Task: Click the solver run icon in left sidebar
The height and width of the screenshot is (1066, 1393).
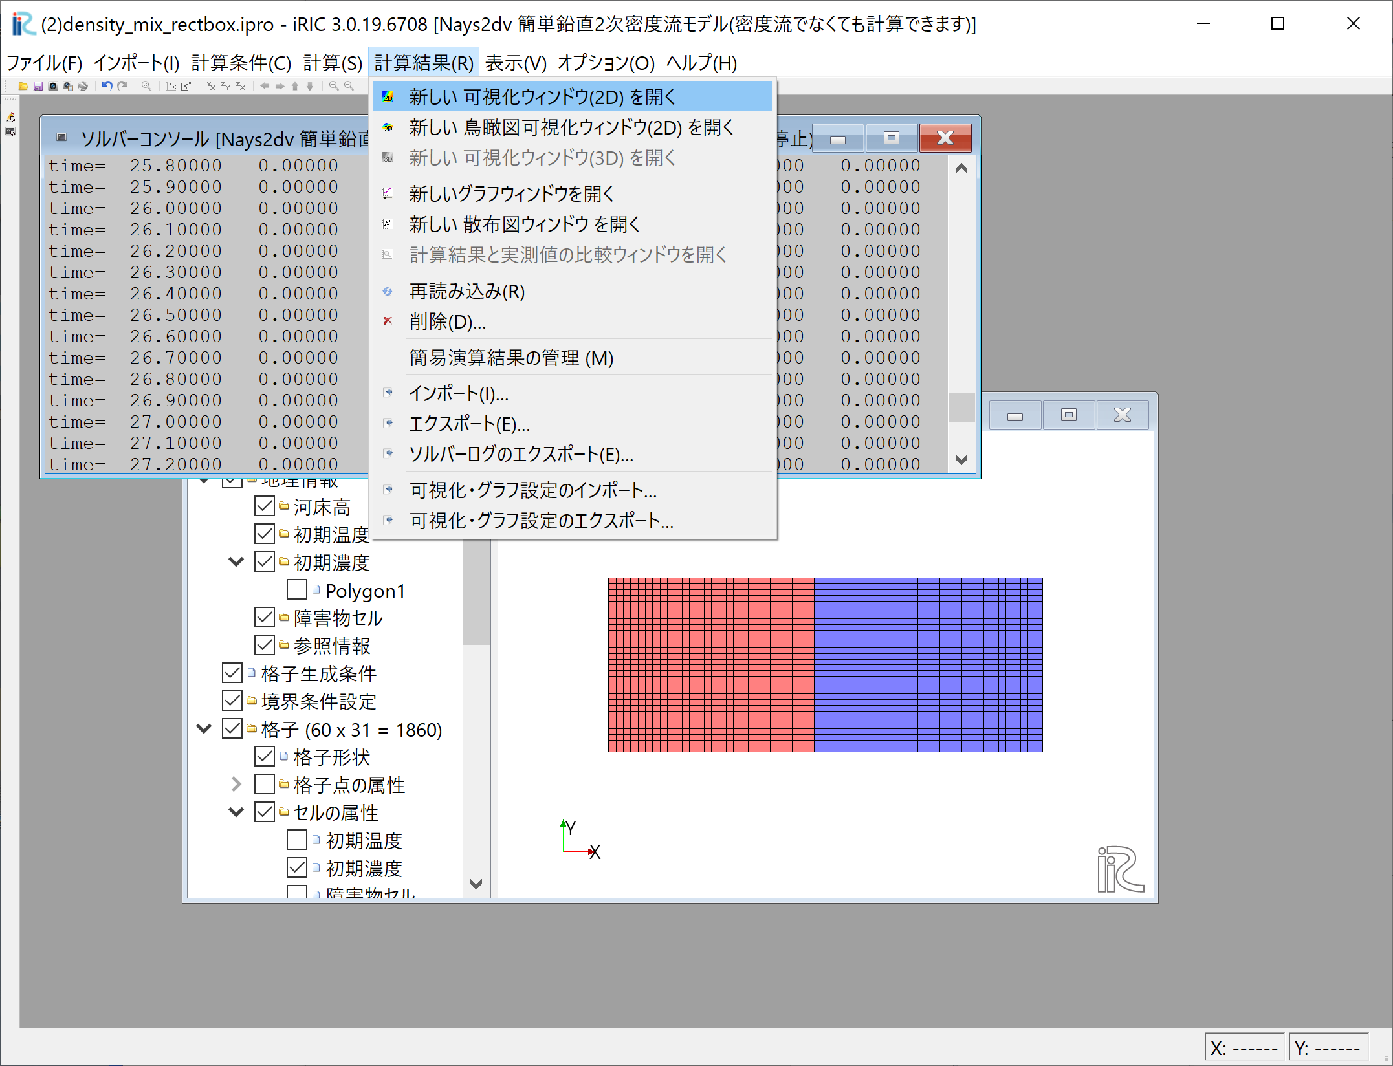Action: click(11, 117)
